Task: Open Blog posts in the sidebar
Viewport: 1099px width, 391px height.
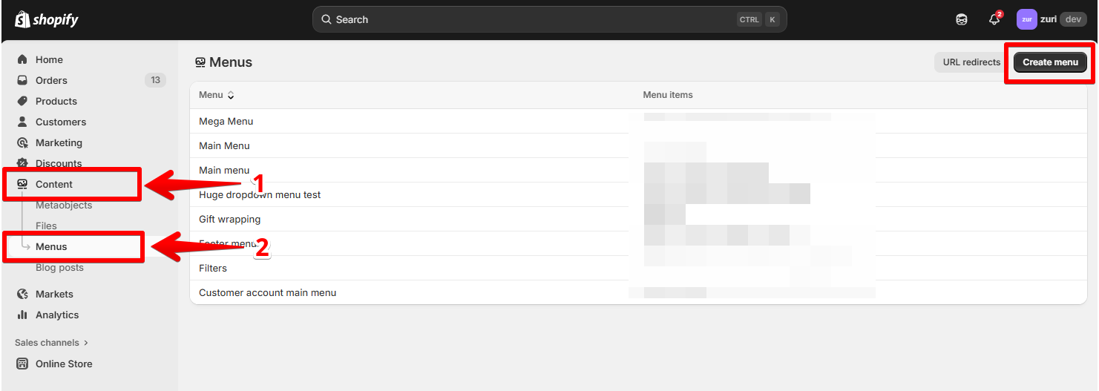Action: [x=59, y=267]
